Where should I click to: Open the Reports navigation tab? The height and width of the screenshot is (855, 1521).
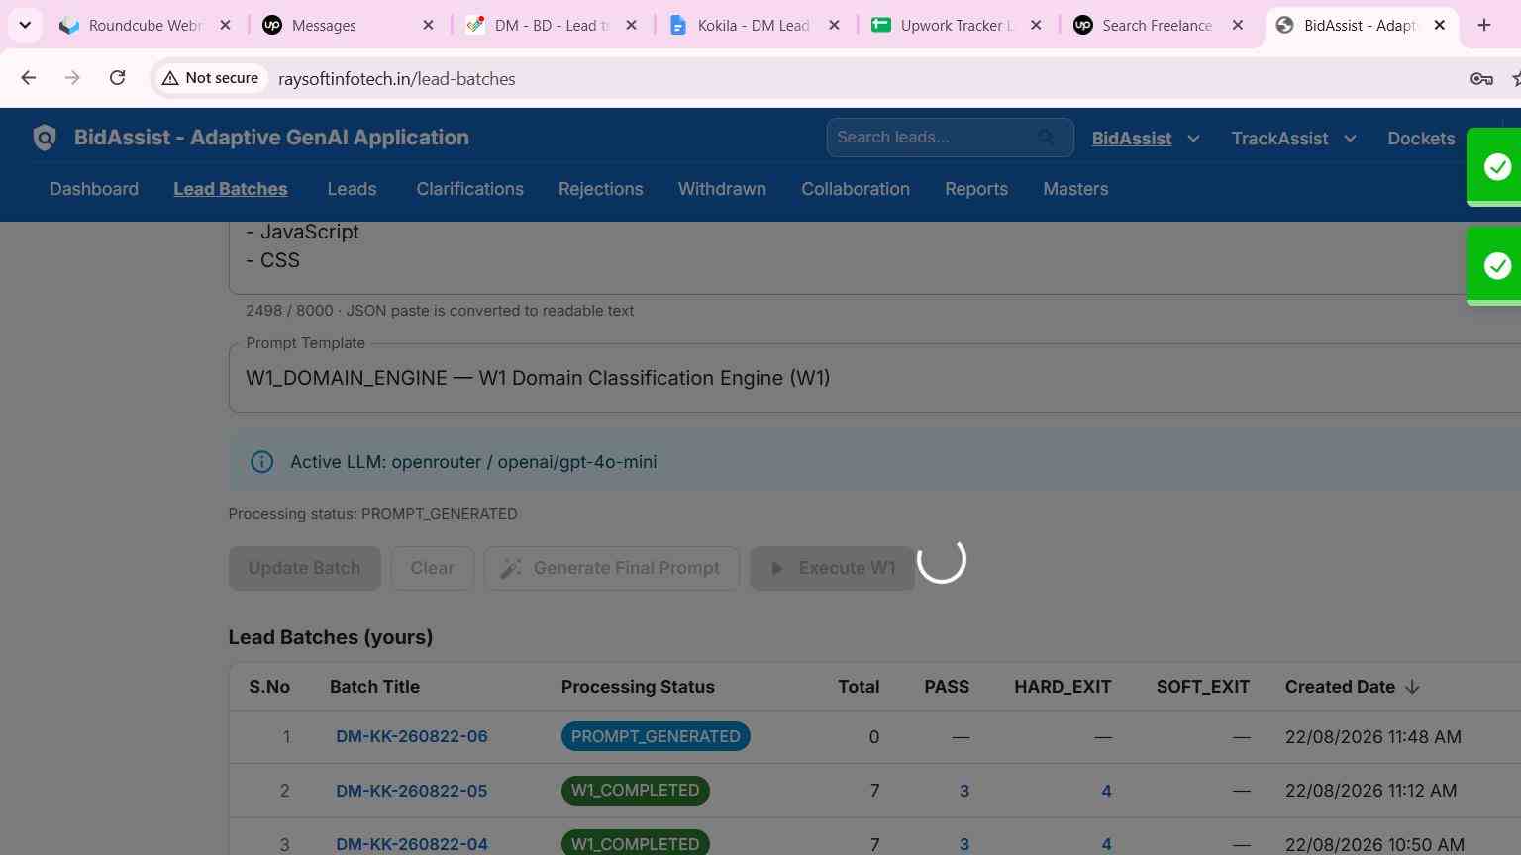975,189
